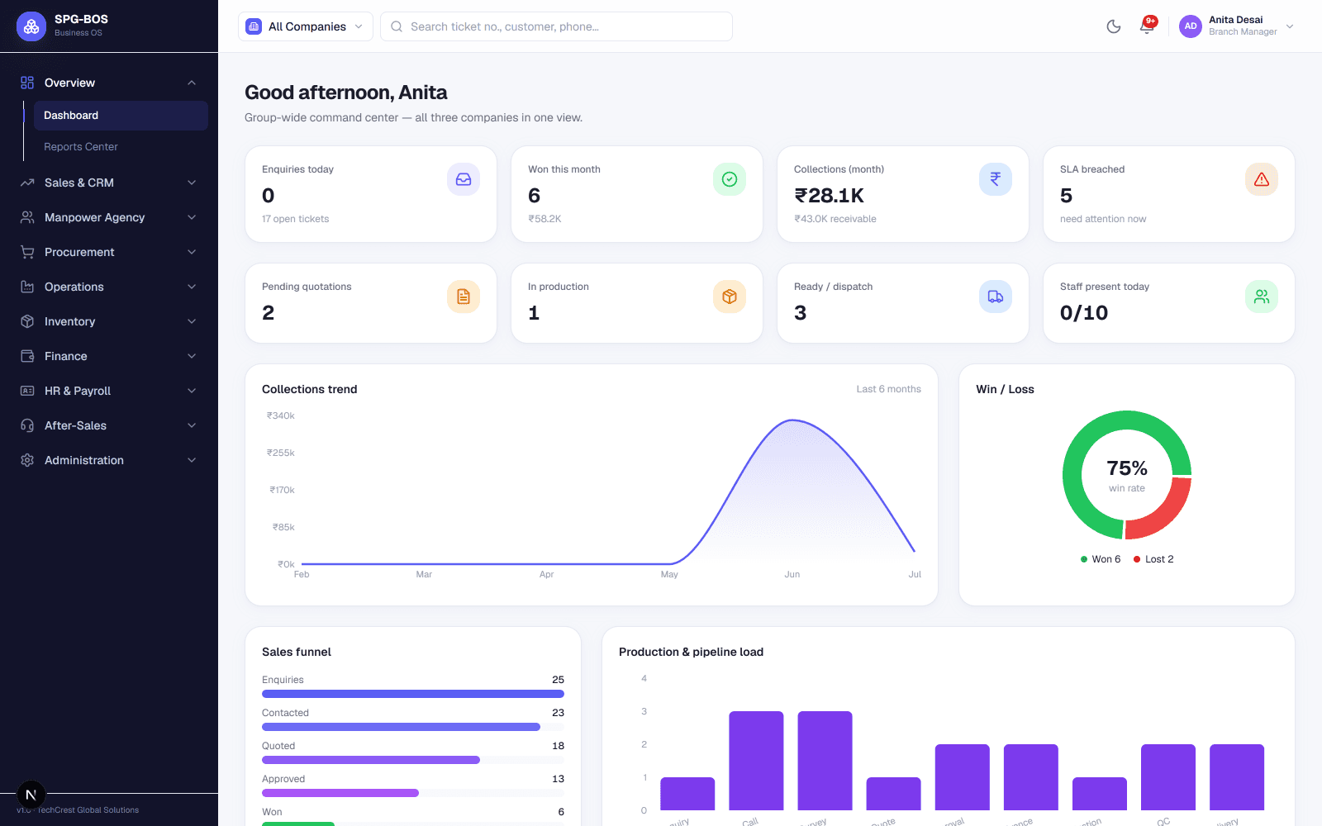Expand Finance chevron
Viewport: 1322px width, 826px height.
pyautogui.click(x=192, y=356)
